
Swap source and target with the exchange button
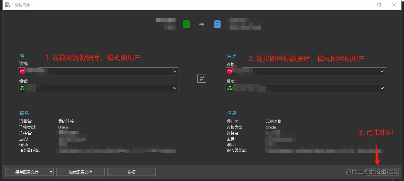[202, 78]
